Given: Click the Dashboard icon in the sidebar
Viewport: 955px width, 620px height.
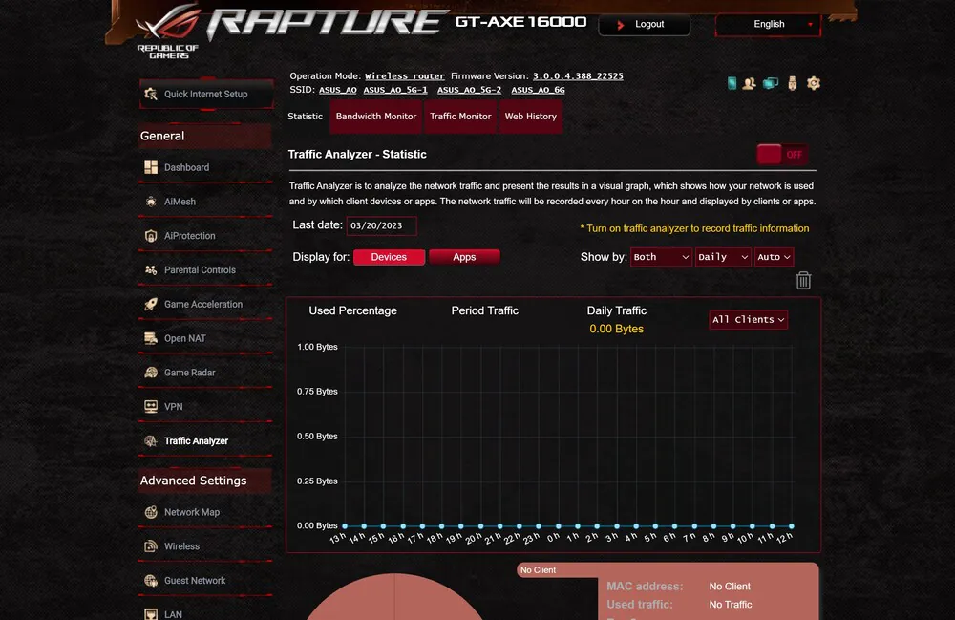Looking at the screenshot, I should click(x=151, y=167).
